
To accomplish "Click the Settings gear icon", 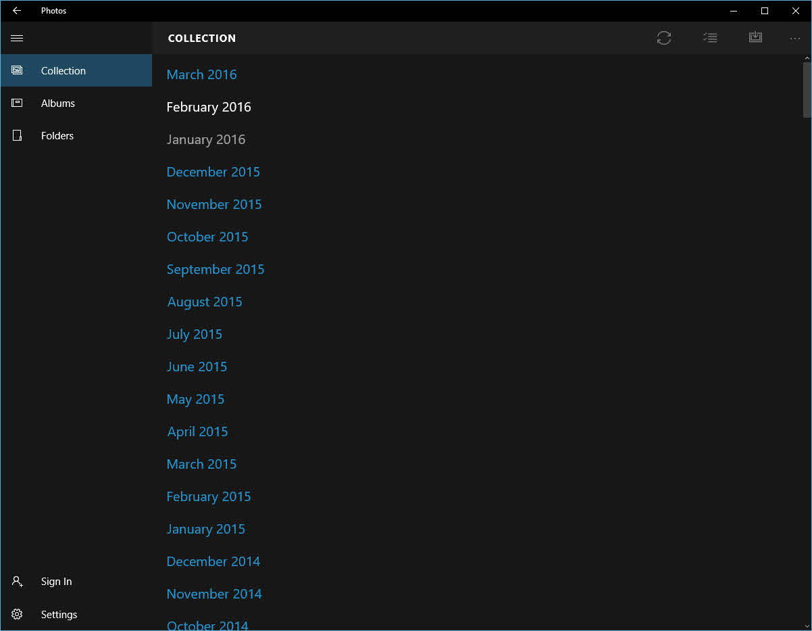I will coord(17,614).
